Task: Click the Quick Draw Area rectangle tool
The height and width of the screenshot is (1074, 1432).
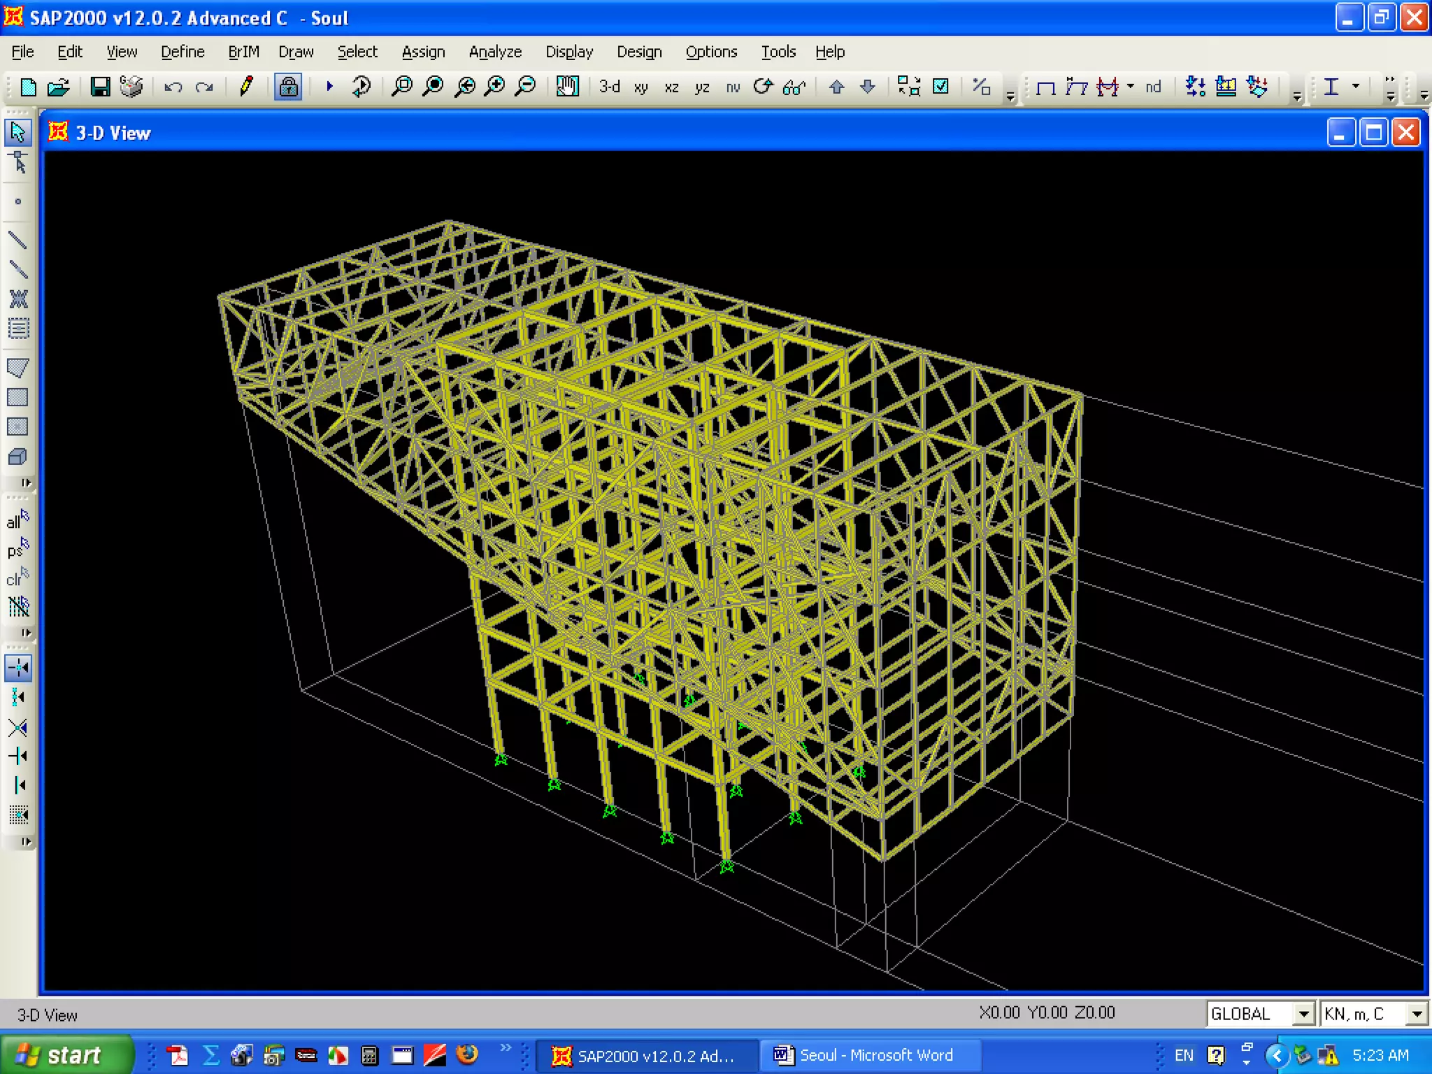Action: point(17,427)
